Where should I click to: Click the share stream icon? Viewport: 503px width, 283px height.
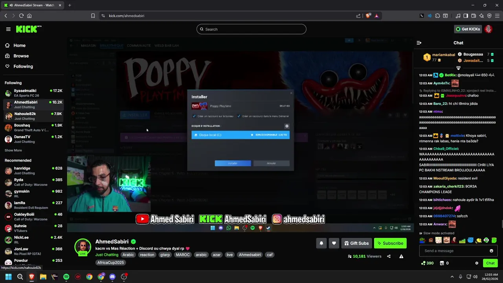tap(389, 256)
